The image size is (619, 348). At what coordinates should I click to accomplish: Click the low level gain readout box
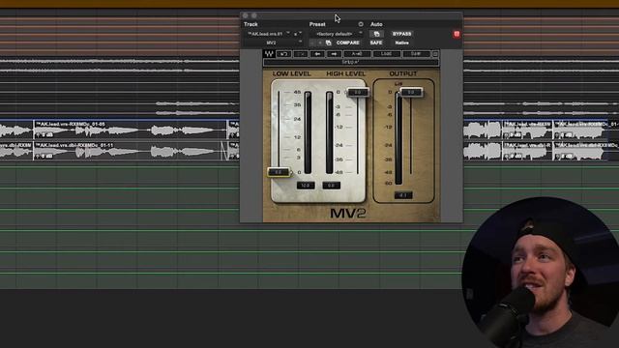pyautogui.click(x=306, y=185)
